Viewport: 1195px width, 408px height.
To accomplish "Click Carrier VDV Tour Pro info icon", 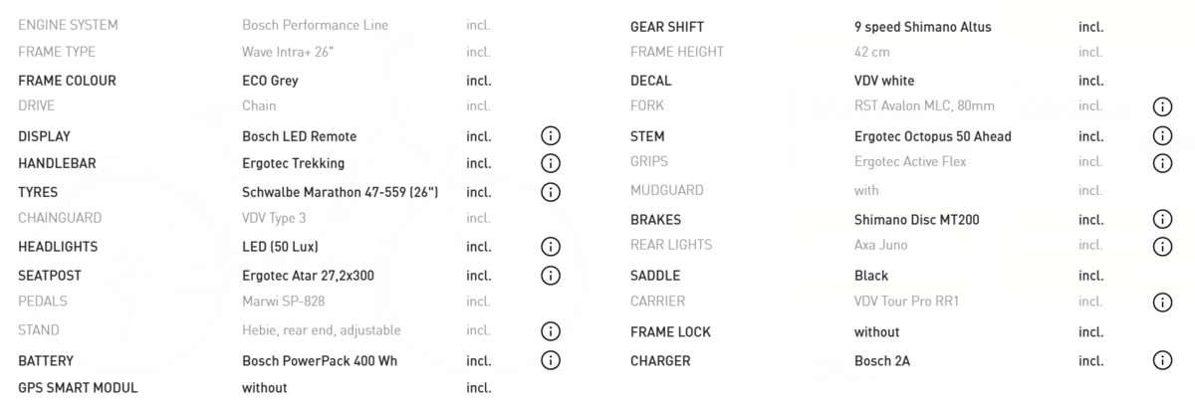I will click(1162, 302).
